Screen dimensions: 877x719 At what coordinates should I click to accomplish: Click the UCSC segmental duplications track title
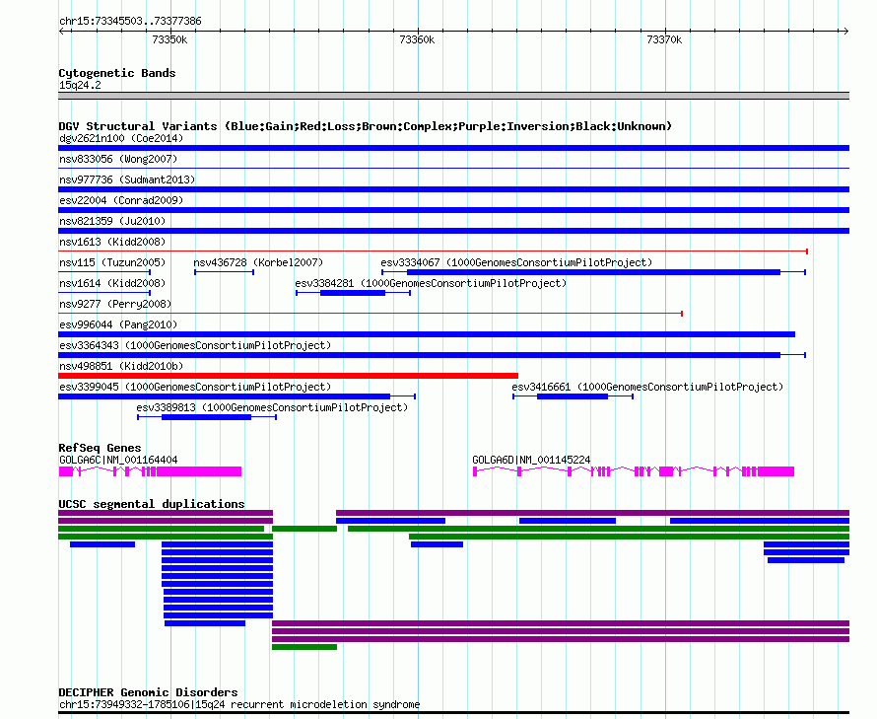152,503
